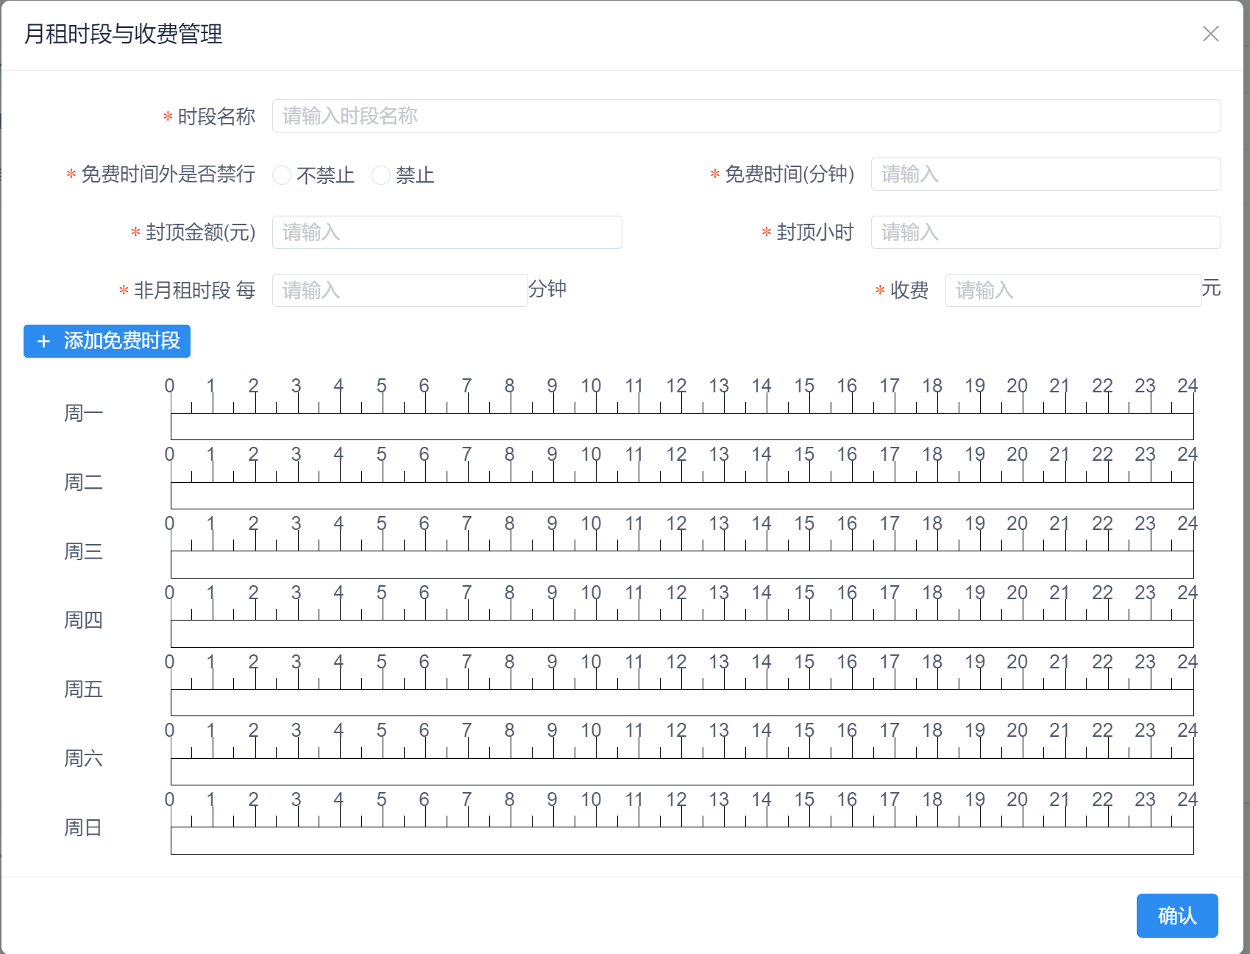The height and width of the screenshot is (954, 1250).
Task: Click the 时段名称 input field
Action: point(746,116)
